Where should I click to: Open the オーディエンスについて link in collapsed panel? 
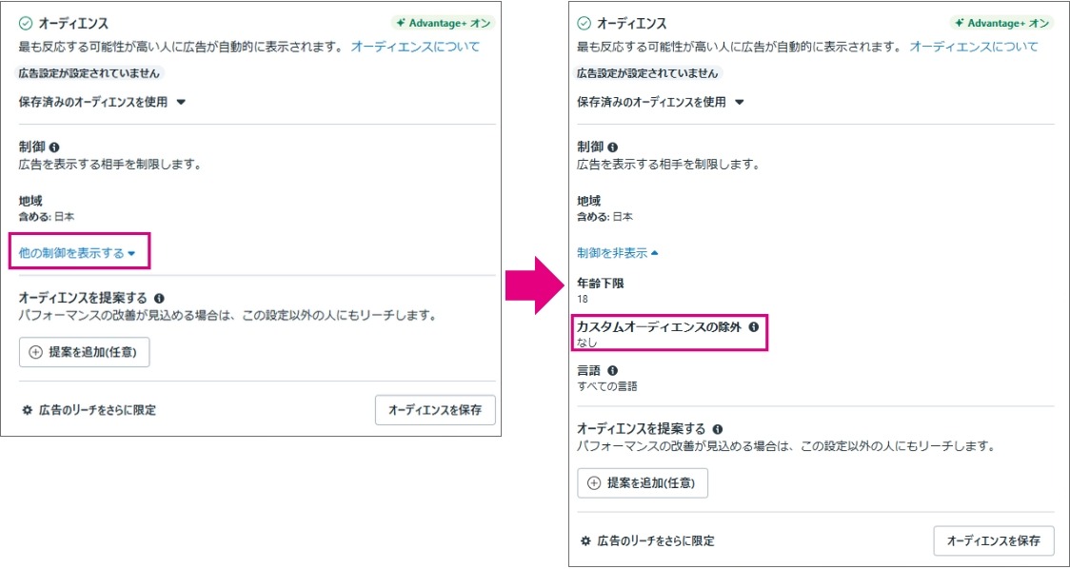(x=415, y=47)
